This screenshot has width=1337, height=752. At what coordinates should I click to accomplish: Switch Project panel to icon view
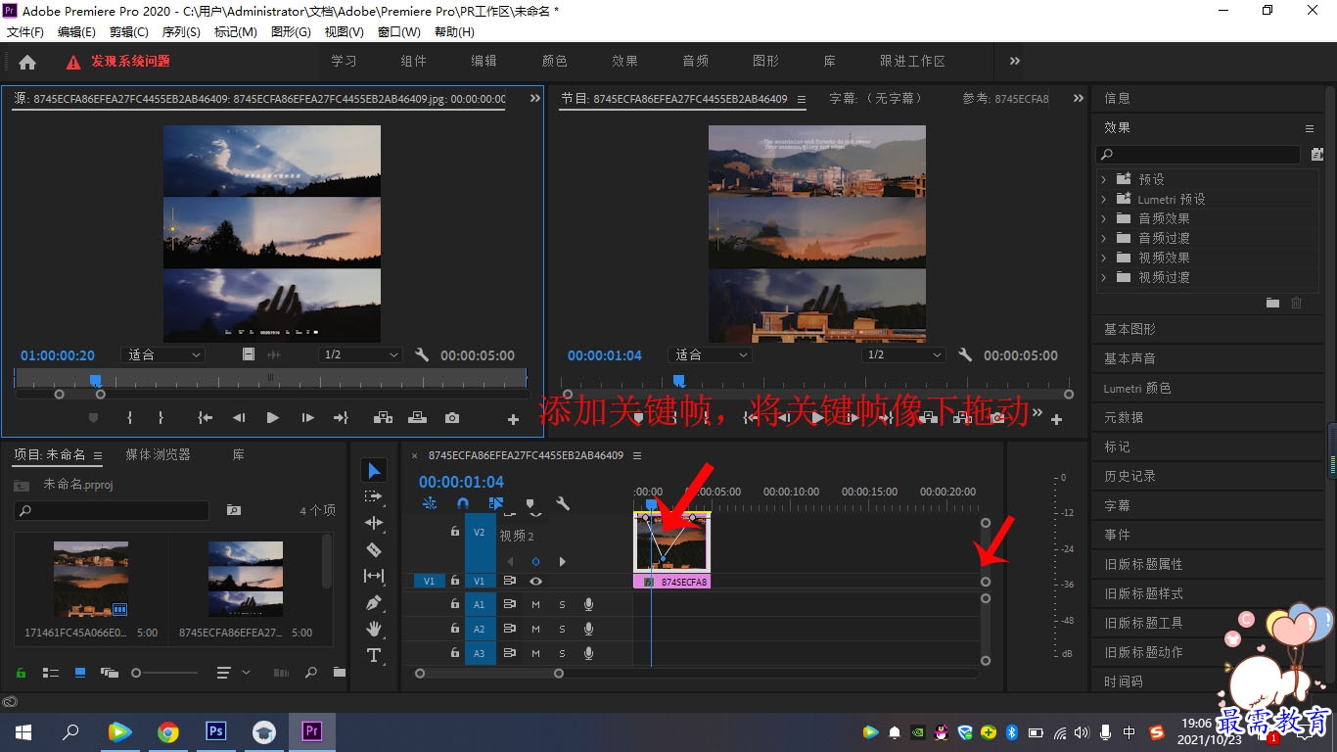point(80,673)
